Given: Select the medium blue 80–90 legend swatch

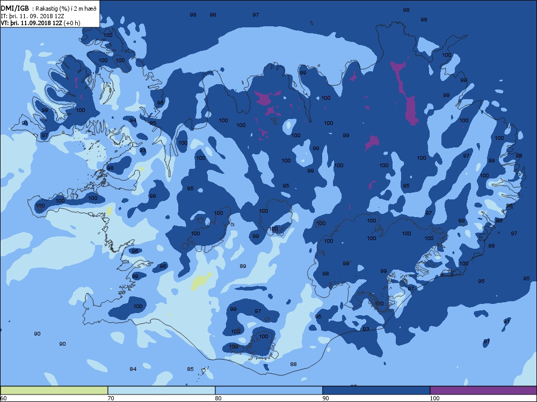Looking at the screenshot, I should [x=269, y=390].
